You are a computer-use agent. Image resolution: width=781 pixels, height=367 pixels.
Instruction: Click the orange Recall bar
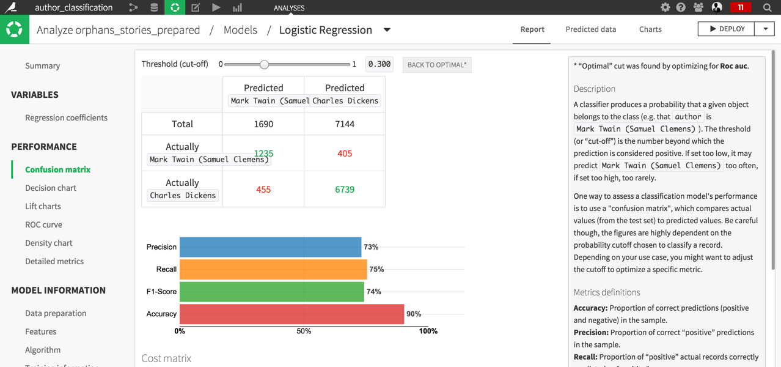pyautogui.click(x=273, y=269)
